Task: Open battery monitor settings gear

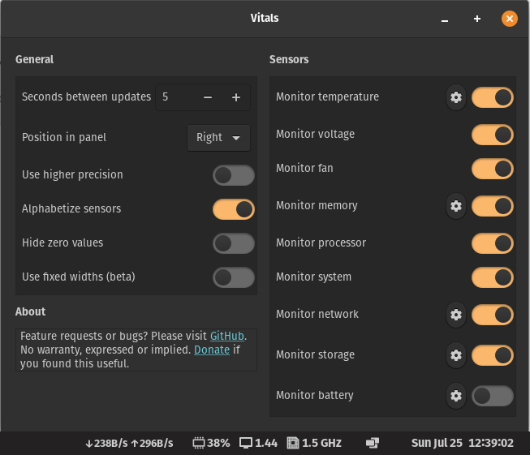Action: 456,396
